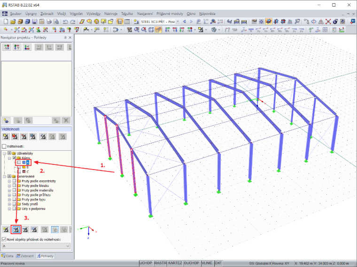This screenshot has height=267, width=357.
Task: Check the visibility B checkbox
Action: pos(19,167)
